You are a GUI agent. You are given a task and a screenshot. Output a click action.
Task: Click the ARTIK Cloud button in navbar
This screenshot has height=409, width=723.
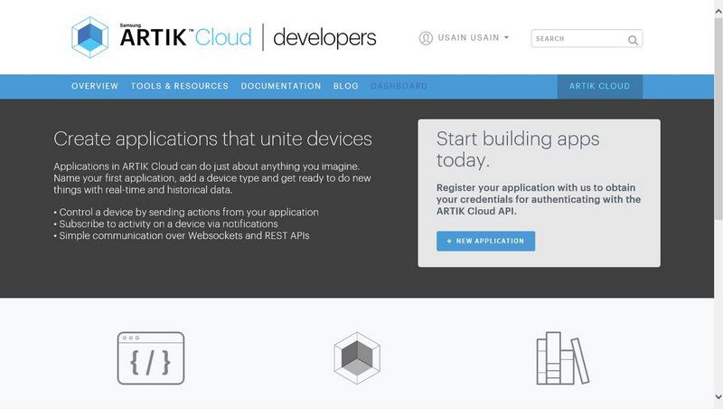pos(599,86)
